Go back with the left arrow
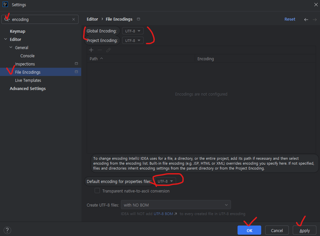 click(x=306, y=20)
